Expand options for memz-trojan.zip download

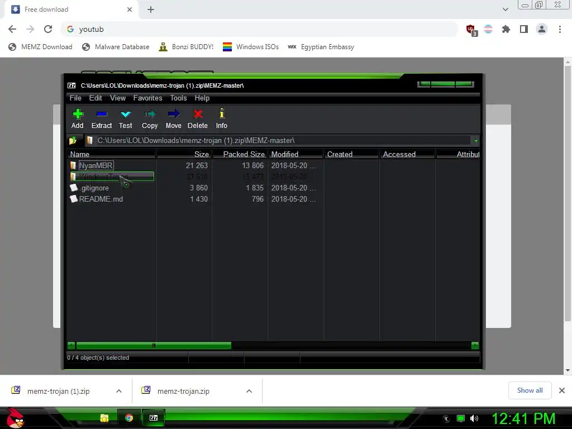[x=249, y=391]
